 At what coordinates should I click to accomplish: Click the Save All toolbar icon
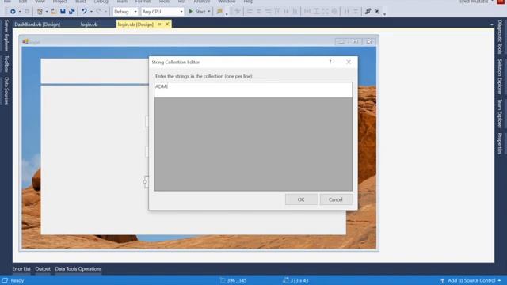click(71, 12)
